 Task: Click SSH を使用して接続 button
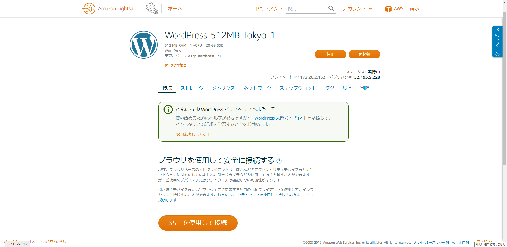tap(198, 223)
